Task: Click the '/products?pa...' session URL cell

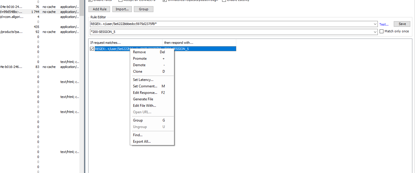Action: point(12,32)
